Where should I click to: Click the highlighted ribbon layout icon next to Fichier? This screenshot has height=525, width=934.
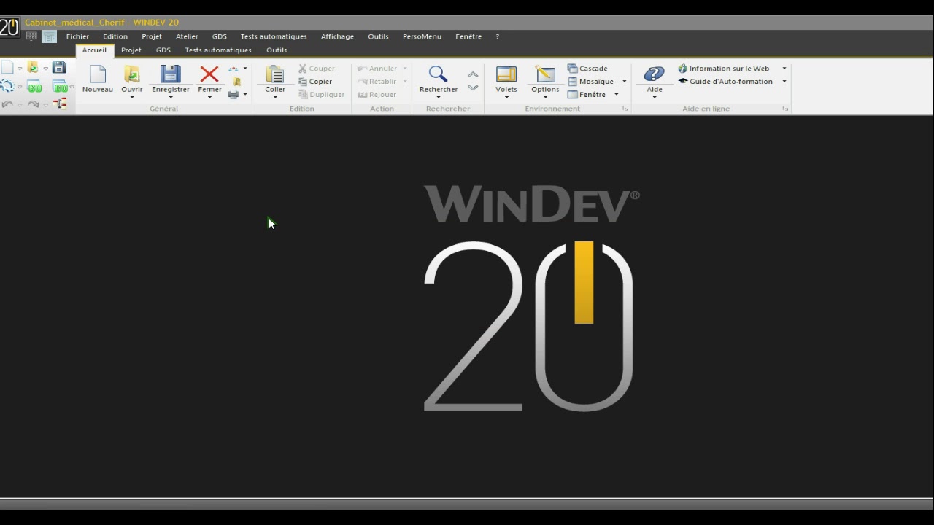tap(49, 36)
